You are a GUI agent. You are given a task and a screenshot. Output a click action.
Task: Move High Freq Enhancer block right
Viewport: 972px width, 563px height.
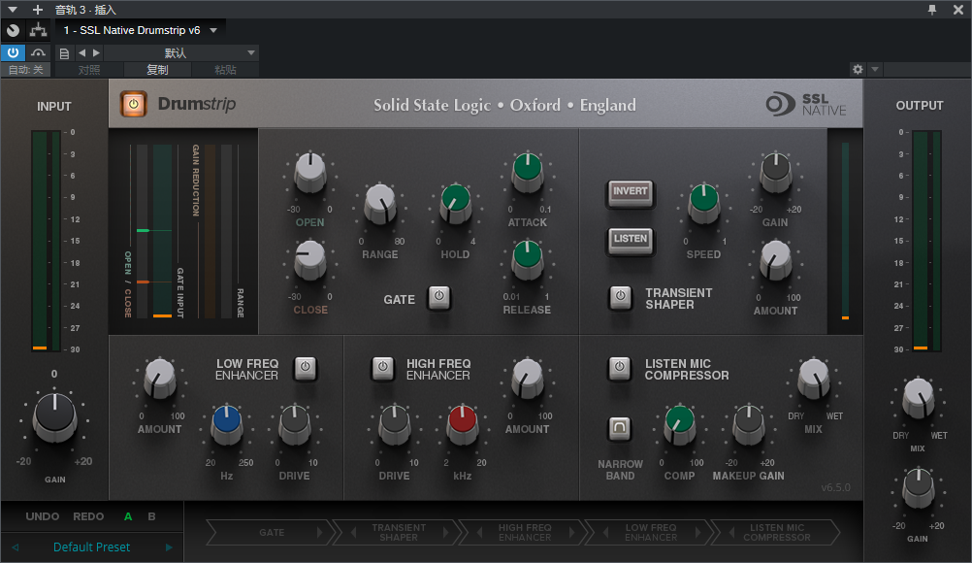coord(572,533)
